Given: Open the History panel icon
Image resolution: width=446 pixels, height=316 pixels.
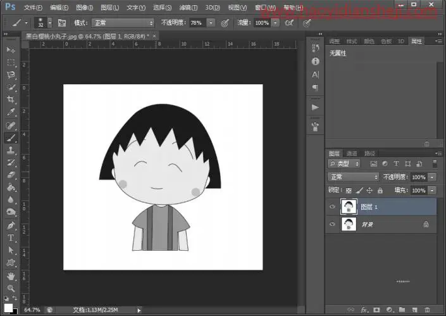Looking at the screenshot, I should click(x=315, y=48).
